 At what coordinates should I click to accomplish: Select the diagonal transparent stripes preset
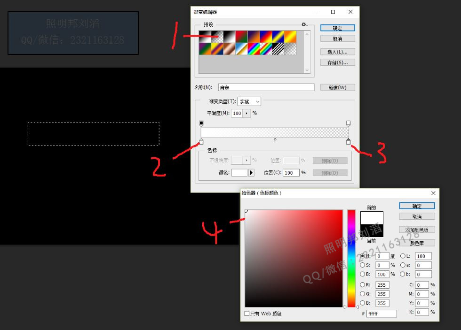pyautogui.click(x=278, y=49)
